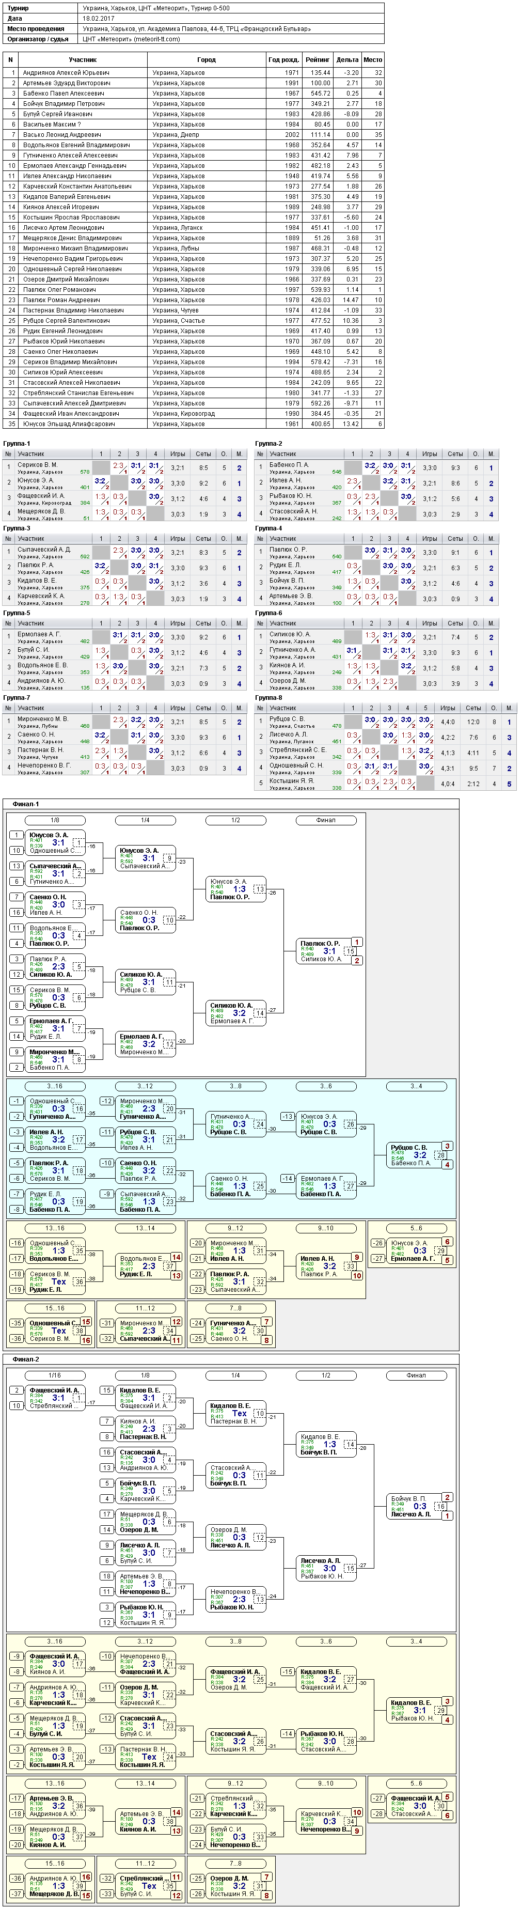Click the Рейтинг column header
The width and height of the screenshot is (522, 1909).
coord(317,59)
